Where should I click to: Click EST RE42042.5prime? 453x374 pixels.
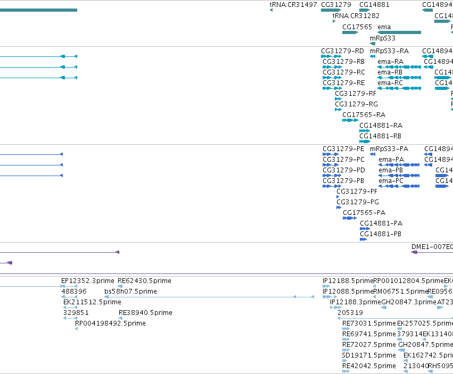click(369, 366)
